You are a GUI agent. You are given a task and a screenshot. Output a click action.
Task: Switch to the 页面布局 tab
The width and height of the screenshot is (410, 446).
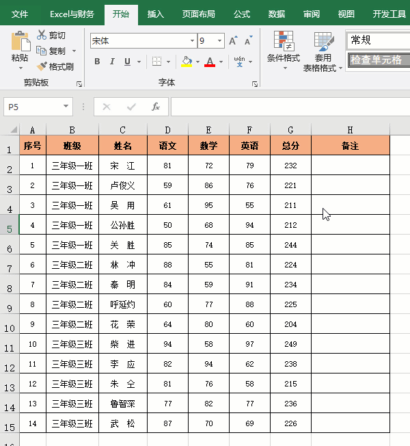199,14
